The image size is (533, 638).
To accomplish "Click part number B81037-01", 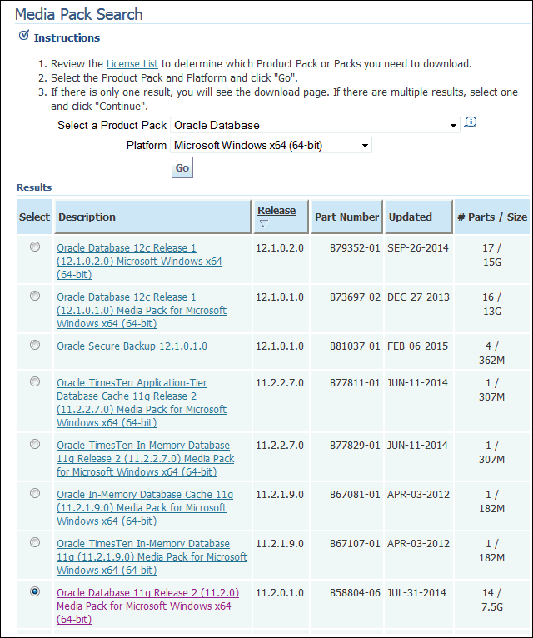I will 355,346.
